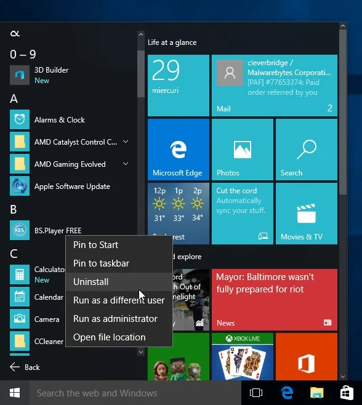The width and height of the screenshot is (362, 405).
Task: Open the Calendar app icon
Action: (x=20, y=297)
